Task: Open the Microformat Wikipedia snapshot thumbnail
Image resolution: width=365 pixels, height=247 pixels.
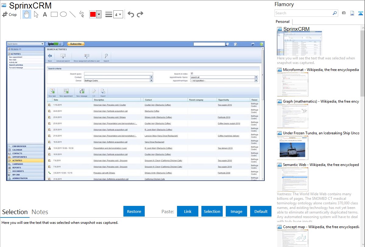Action: click(292, 84)
